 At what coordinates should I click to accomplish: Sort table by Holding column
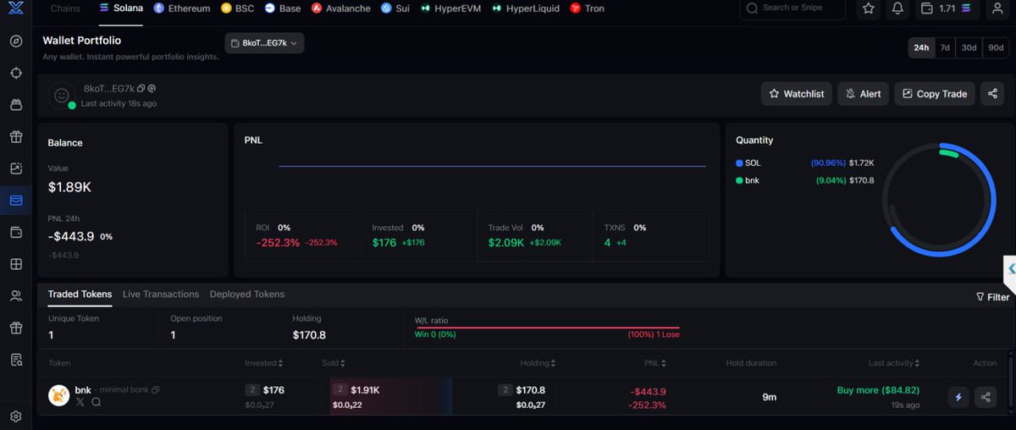click(x=538, y=363)
